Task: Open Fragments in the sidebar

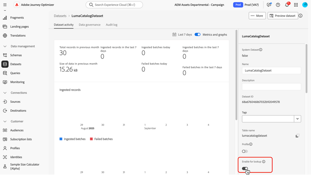Action: [17, 18]
